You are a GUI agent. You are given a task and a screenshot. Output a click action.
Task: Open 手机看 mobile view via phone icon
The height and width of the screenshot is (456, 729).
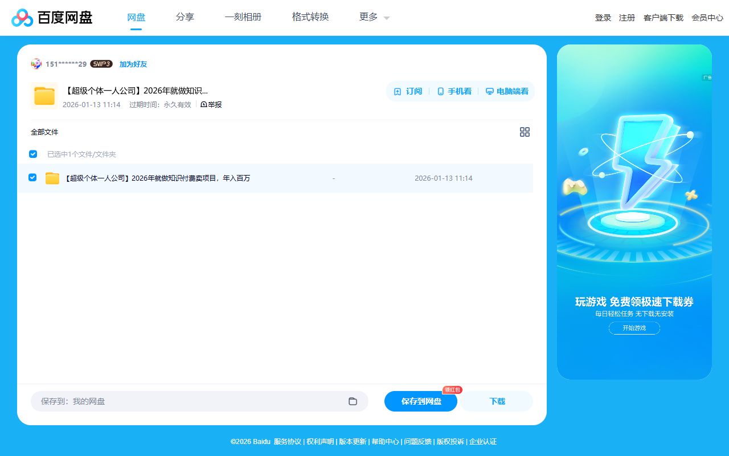(439, 91)
